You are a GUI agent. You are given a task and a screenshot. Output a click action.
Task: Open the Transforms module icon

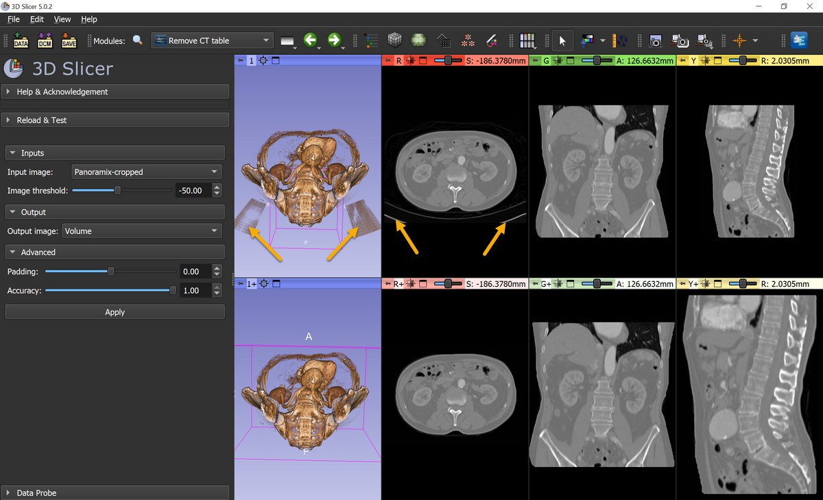pos(443,40)
